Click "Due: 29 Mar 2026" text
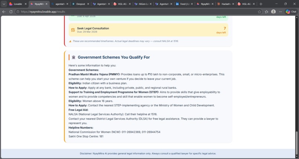Viewport: 299px width, 159px height. tap(87, 32)
